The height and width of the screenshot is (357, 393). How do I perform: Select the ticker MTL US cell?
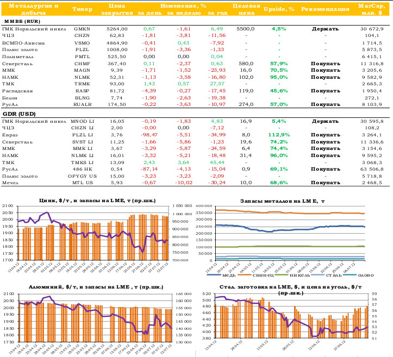click(83, 183)
